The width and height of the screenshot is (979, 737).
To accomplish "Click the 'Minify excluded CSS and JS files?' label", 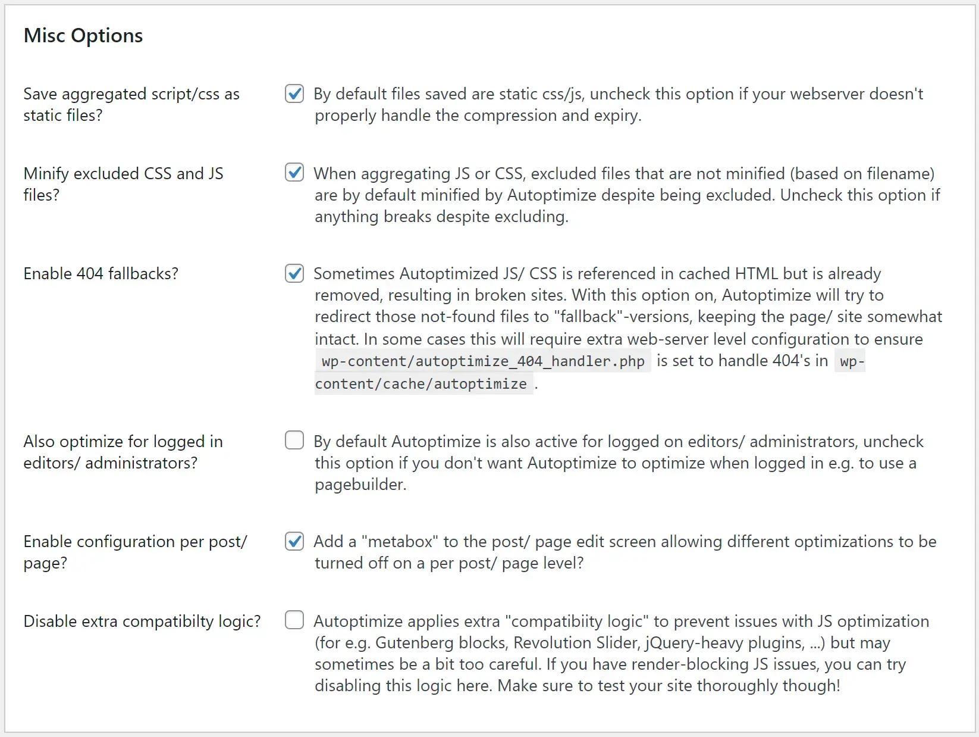I will tap(123, 184).
